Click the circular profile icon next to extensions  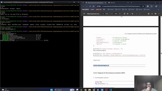coord(148,6)
